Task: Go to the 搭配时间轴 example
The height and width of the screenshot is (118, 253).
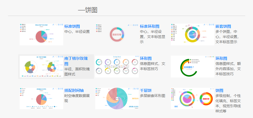Action: [74, 90]
